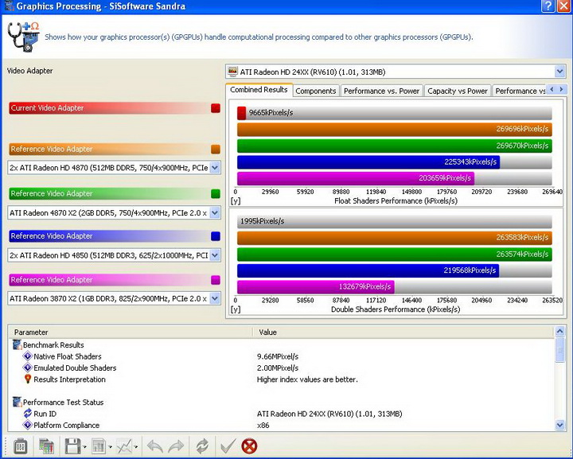Click the Video Adapter label
573x459 pixels.
tap(29, 71)
